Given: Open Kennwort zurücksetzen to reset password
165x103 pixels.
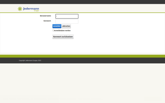Looking at the screenshot, I should 63,37.
